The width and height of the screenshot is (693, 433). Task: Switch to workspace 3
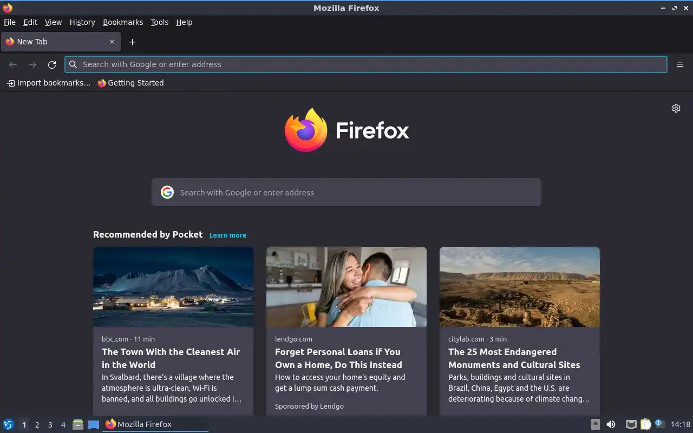50,425
